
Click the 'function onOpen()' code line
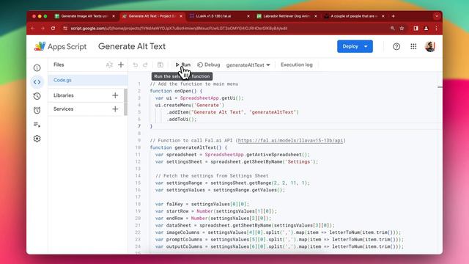click(x=176, y=91)
